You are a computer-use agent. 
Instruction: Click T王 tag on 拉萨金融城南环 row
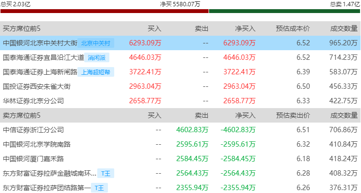[105, 173]
